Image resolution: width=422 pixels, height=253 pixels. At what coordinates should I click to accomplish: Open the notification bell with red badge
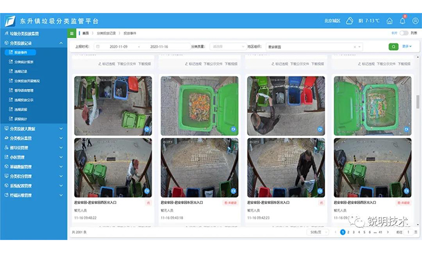click(403, 21)
